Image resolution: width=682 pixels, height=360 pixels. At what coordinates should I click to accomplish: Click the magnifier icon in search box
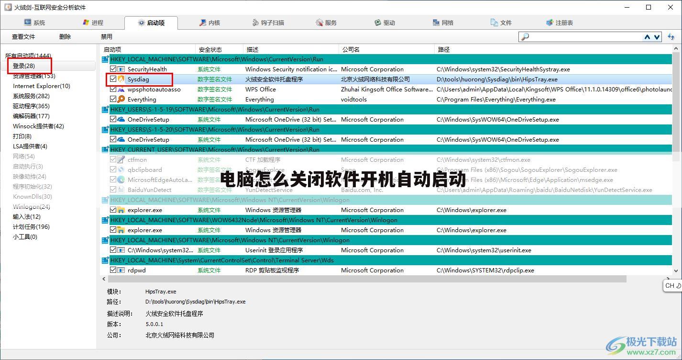coord(525,37)
